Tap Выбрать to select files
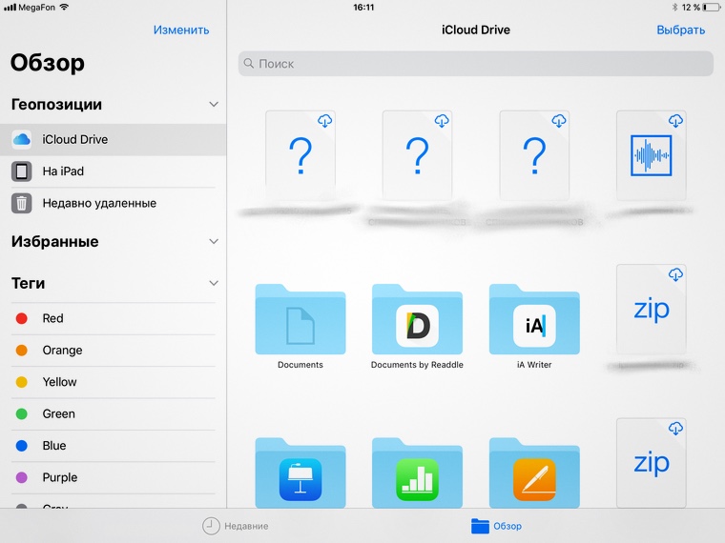Image resolution: width=725 pixels, height=543 pixels. [x=680, y=30]
